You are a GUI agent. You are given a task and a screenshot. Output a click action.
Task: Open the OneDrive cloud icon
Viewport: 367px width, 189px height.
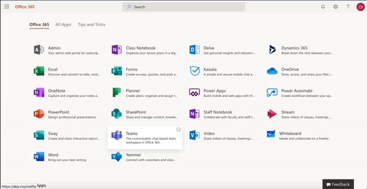272,71
